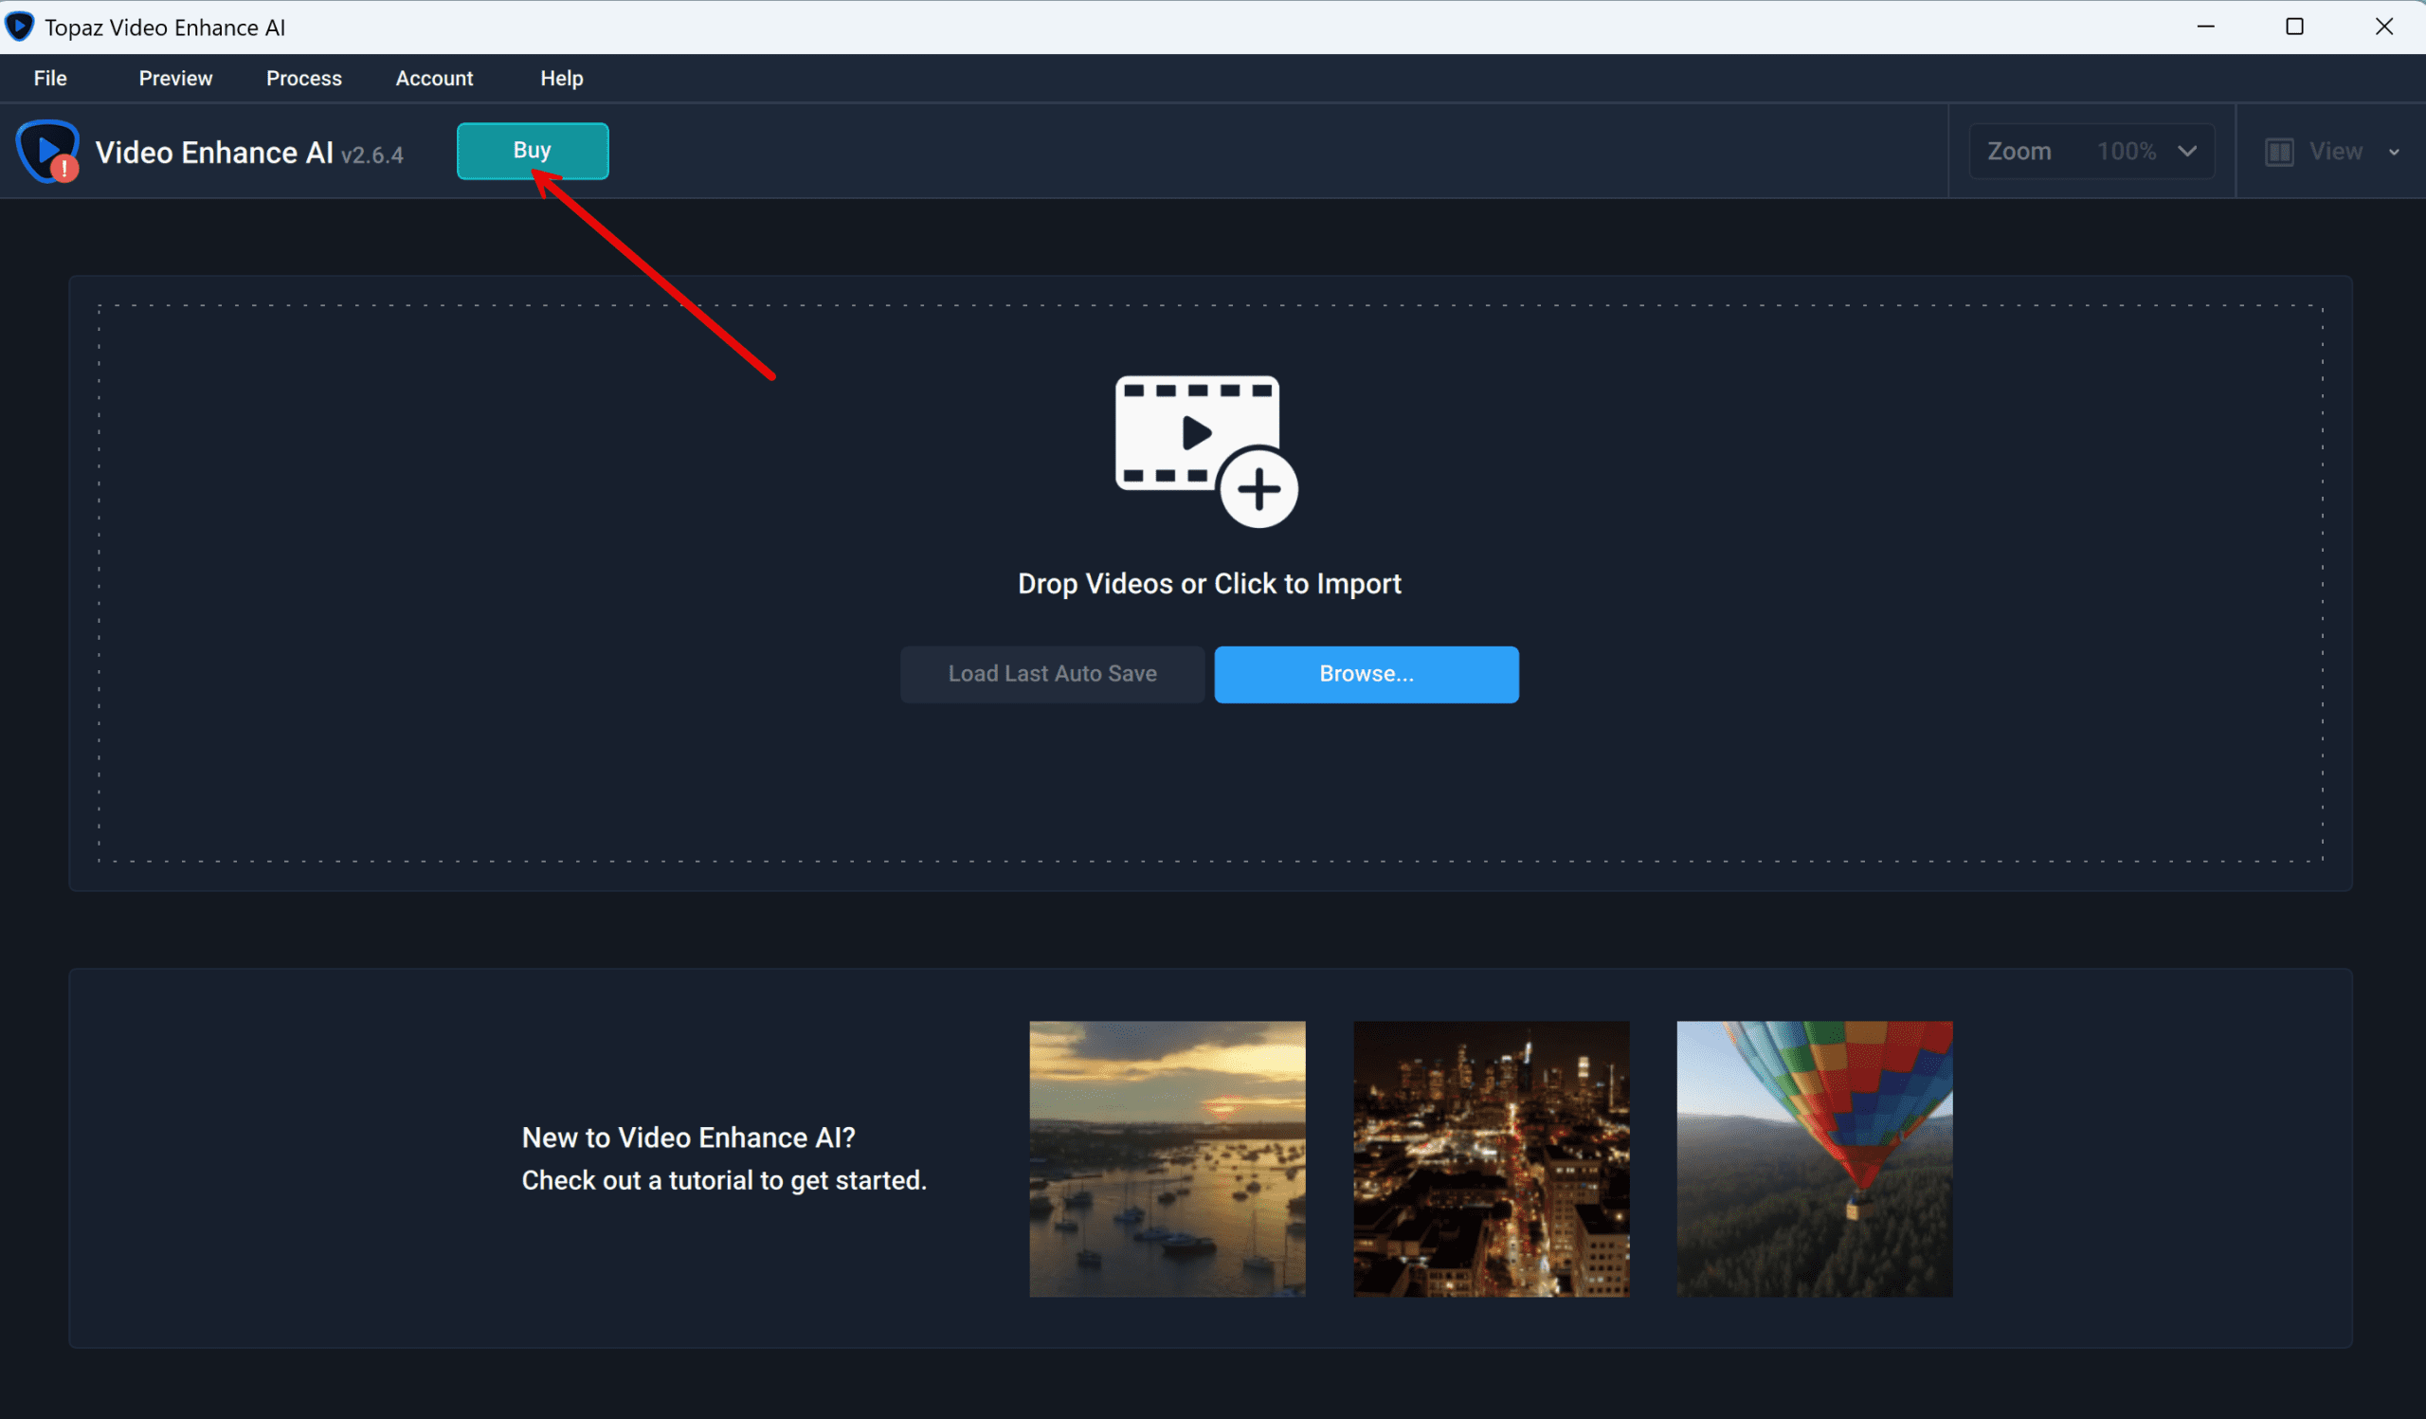The height and width of the screenshot is (1419, 2426).
Task: Open the Account menu
Action: click(434, 79)
